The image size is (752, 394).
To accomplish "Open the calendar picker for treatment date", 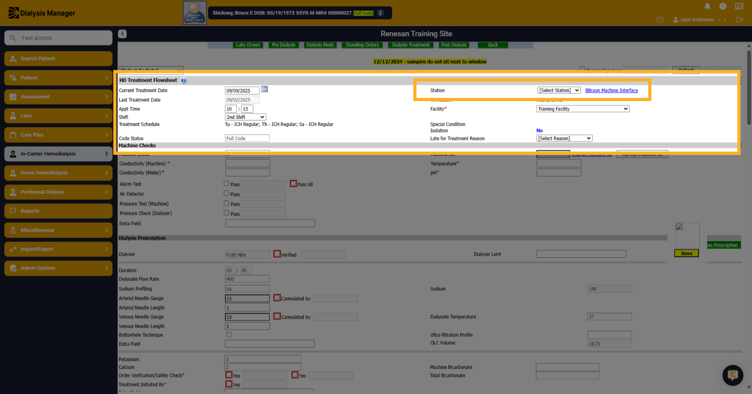I will (264, 89).
